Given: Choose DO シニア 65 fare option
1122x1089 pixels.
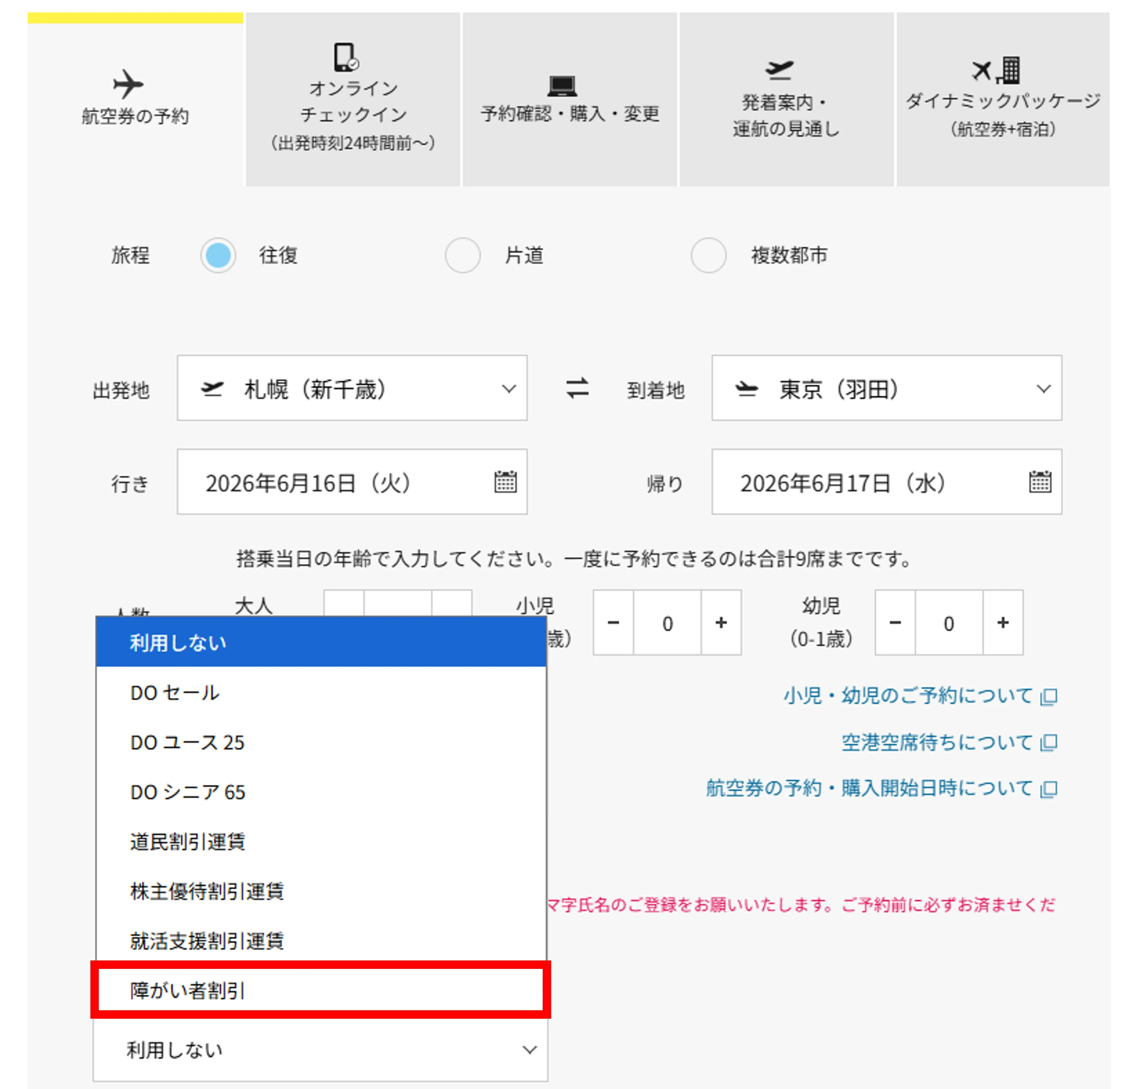Looking at the screenshot, I should [x=321, y=792].
